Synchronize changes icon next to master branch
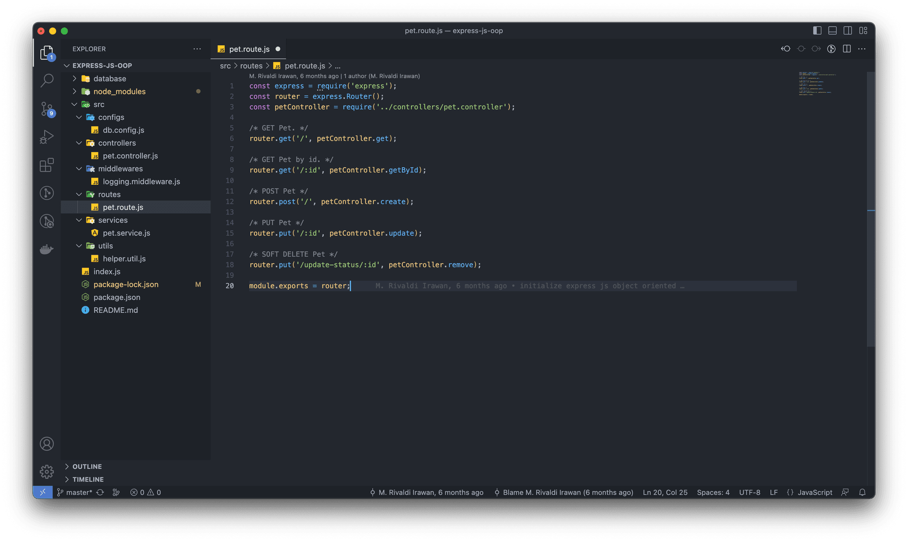This screenshot has height=542, width=908. point(100,492)
